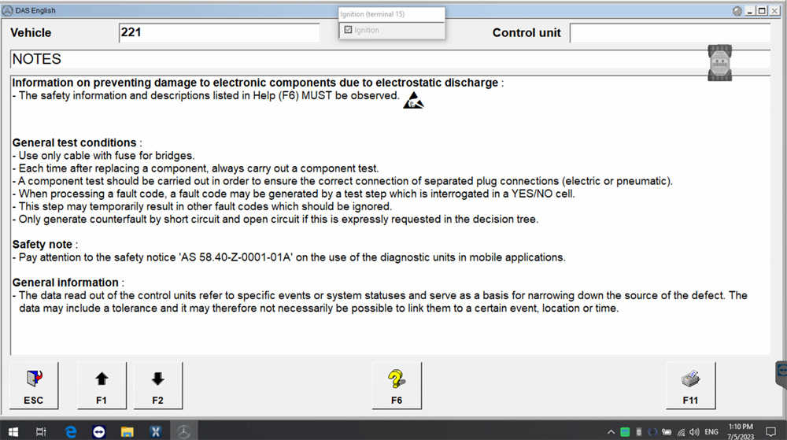The width and height of the screenshot is (787, 440).
Task: Click the F2 down arrow button
Action: (157, 386)
